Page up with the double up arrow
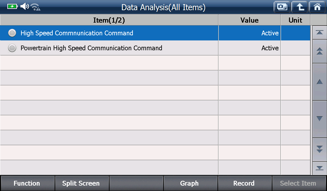This screenshot has height=191, width=327. click(x=319, y=51)
